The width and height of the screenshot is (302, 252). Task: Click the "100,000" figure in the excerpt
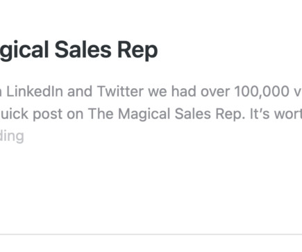click(x=262, y=92)
